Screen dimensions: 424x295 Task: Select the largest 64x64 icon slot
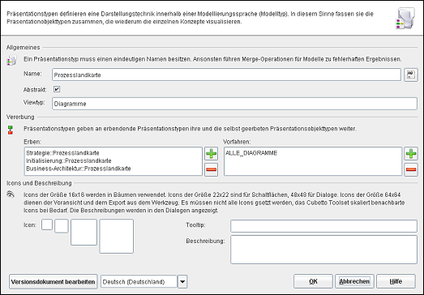[x=116, y=237]
